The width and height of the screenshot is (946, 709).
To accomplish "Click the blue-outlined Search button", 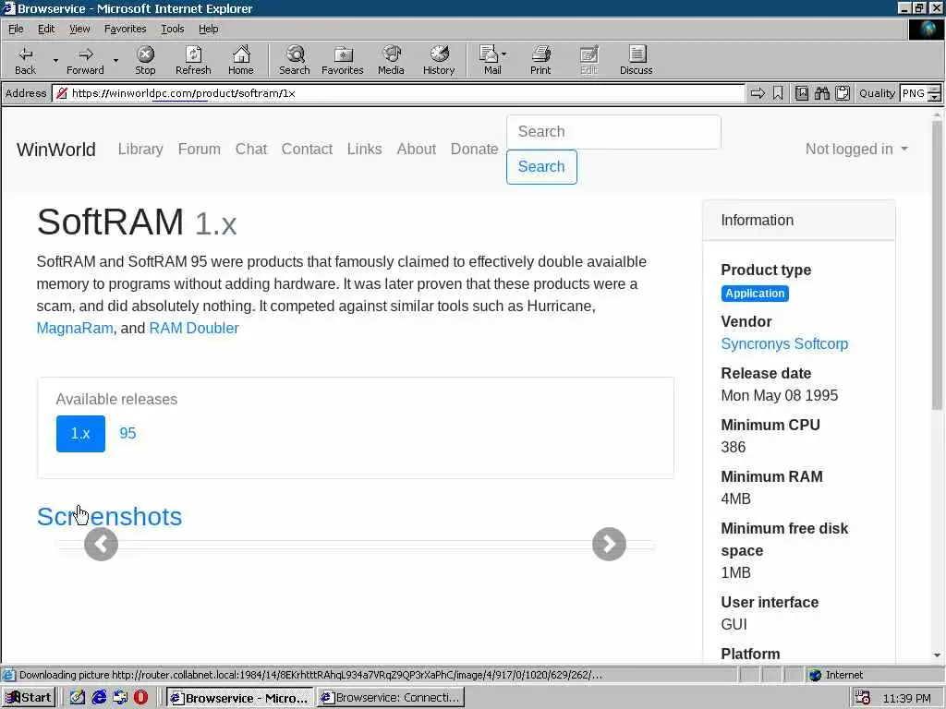I will 541,167.
